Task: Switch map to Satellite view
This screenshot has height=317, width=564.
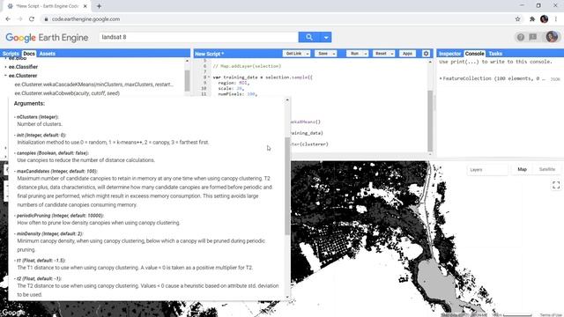Action: tap(546, 169)
